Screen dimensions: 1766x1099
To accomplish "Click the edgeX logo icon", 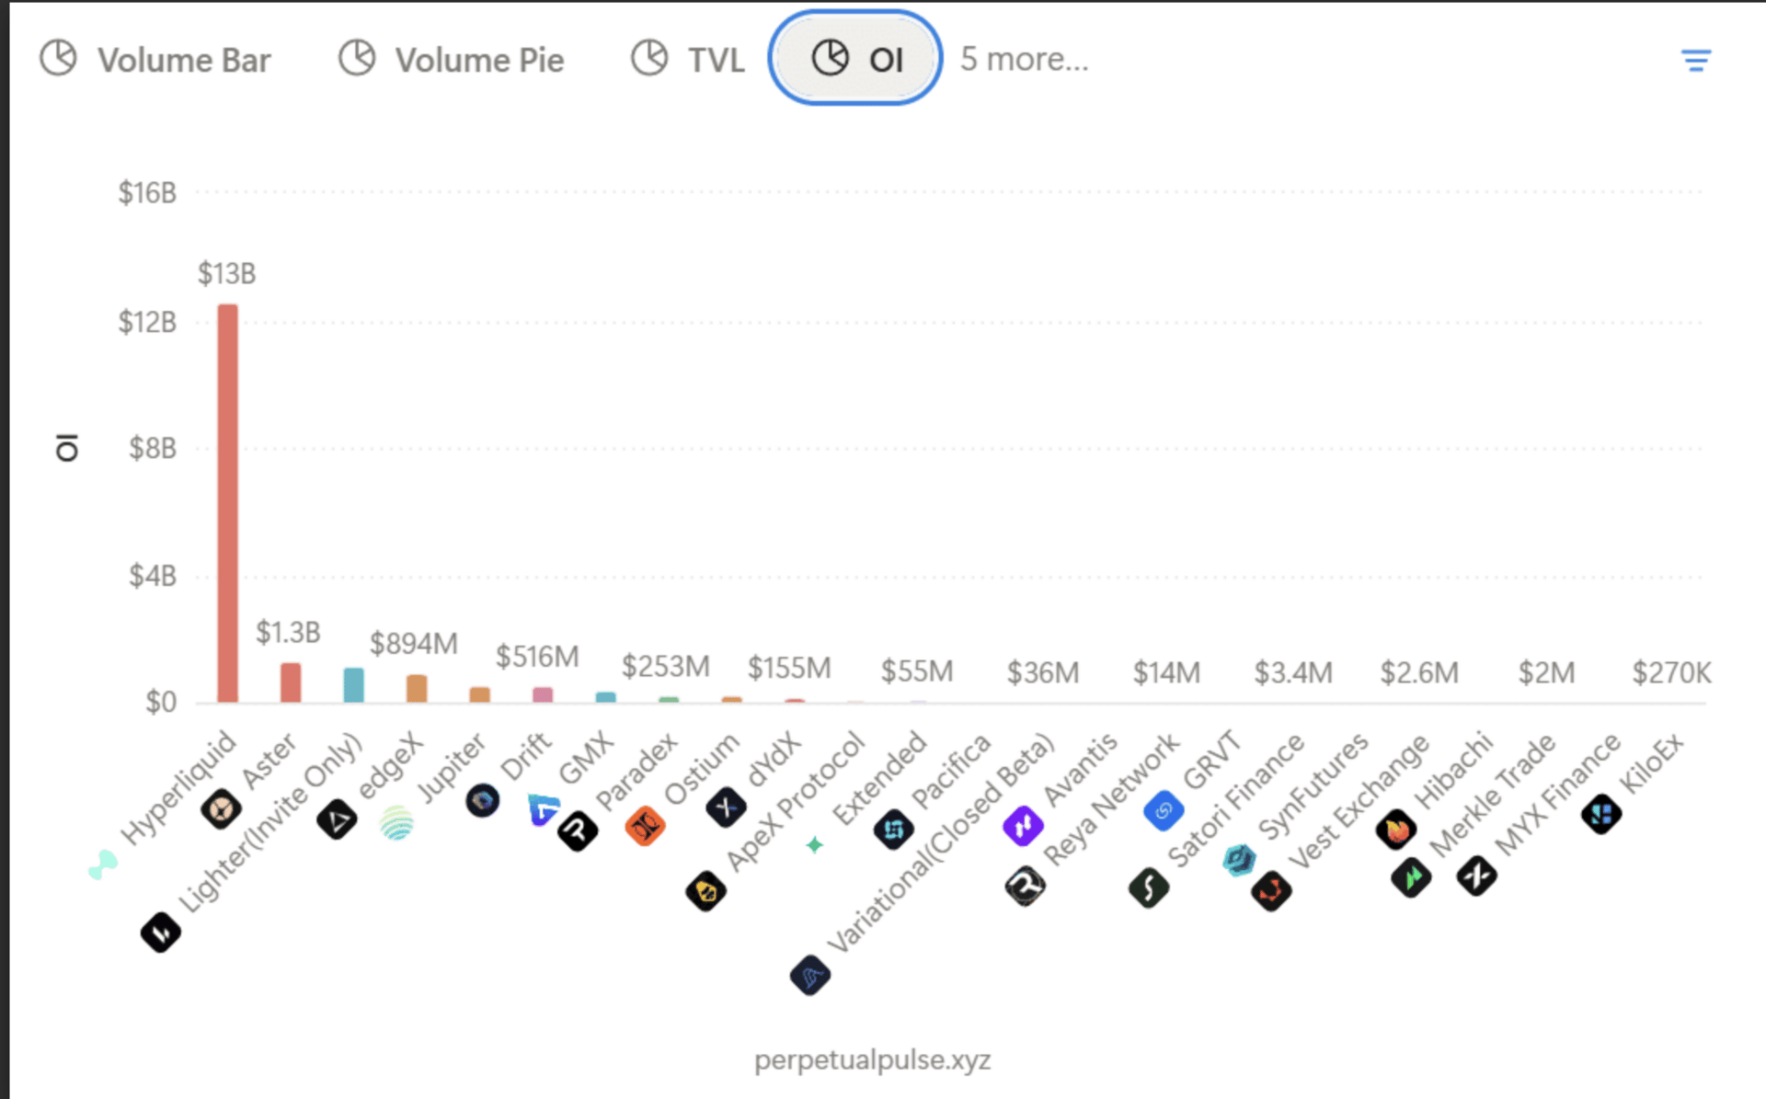I will click(x=337, y=819).
